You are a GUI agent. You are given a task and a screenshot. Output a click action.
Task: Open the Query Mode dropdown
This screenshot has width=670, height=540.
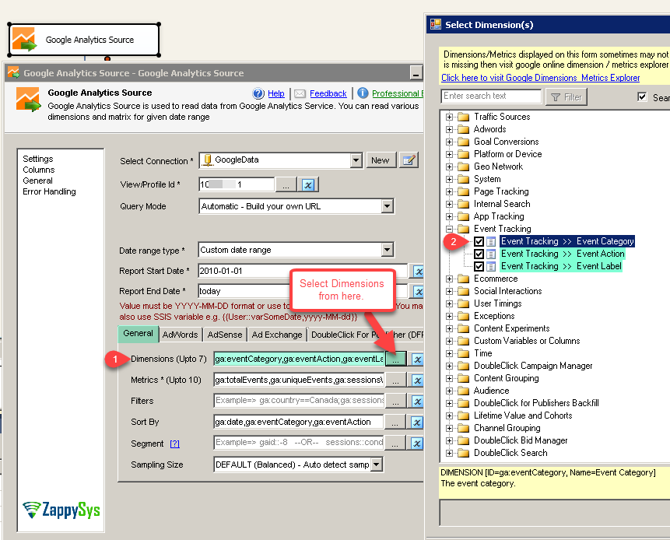click(x=387, y=206)
